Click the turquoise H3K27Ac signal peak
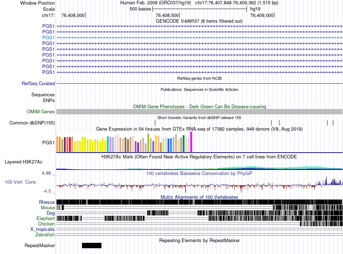Screen dimensions: 343x254 tap(253, 167)
